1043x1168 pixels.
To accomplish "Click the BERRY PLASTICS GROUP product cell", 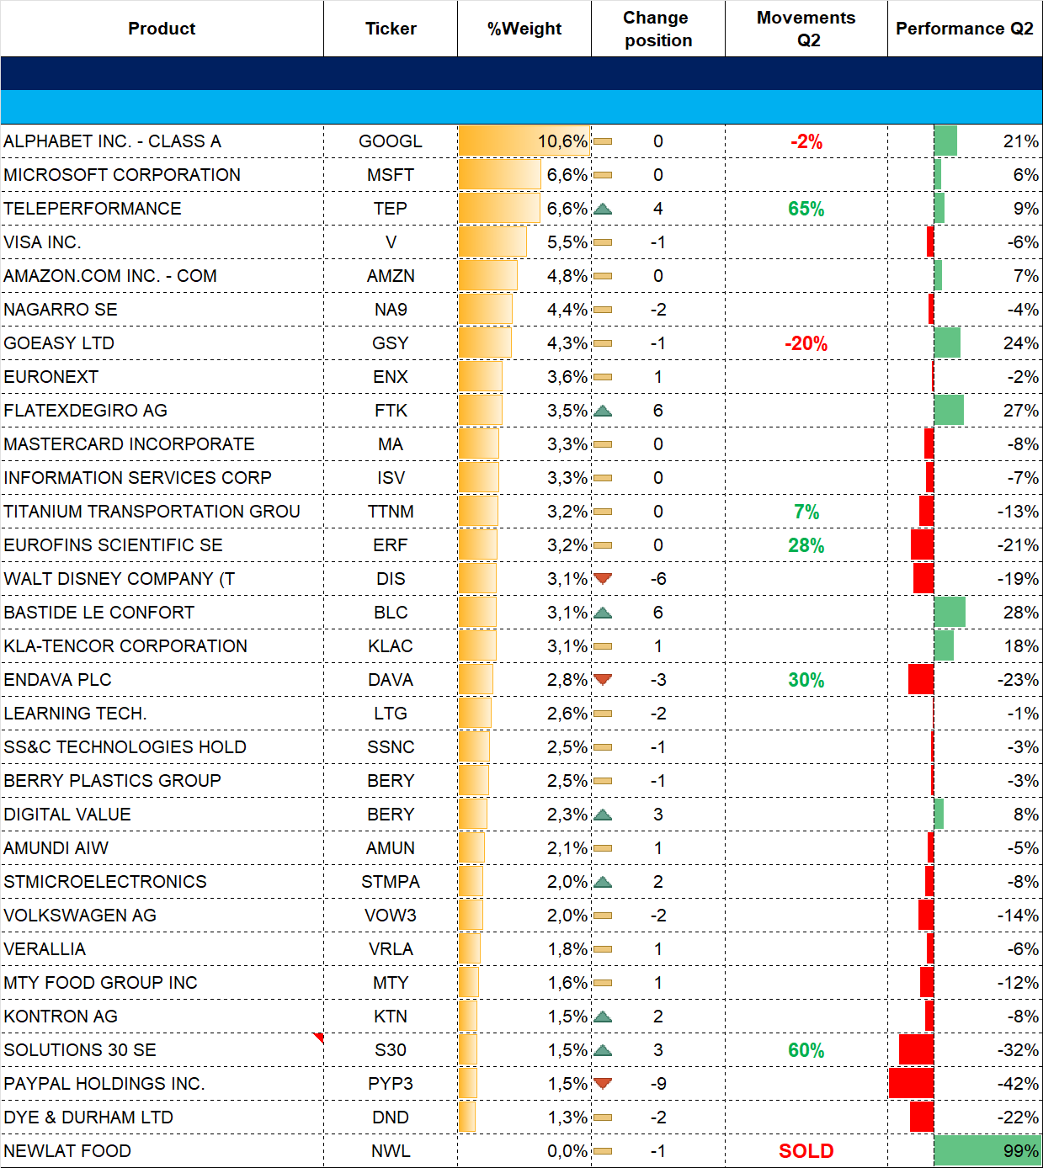I will tap(162, 781).
